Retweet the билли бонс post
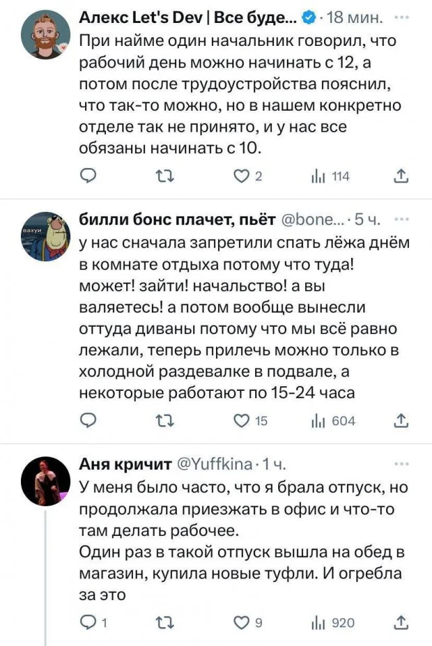Screen dimensions: 432x646 point(163,421)
